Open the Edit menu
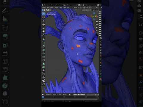Viewport: 143px width, 107px height. click(x=49, y=5)
